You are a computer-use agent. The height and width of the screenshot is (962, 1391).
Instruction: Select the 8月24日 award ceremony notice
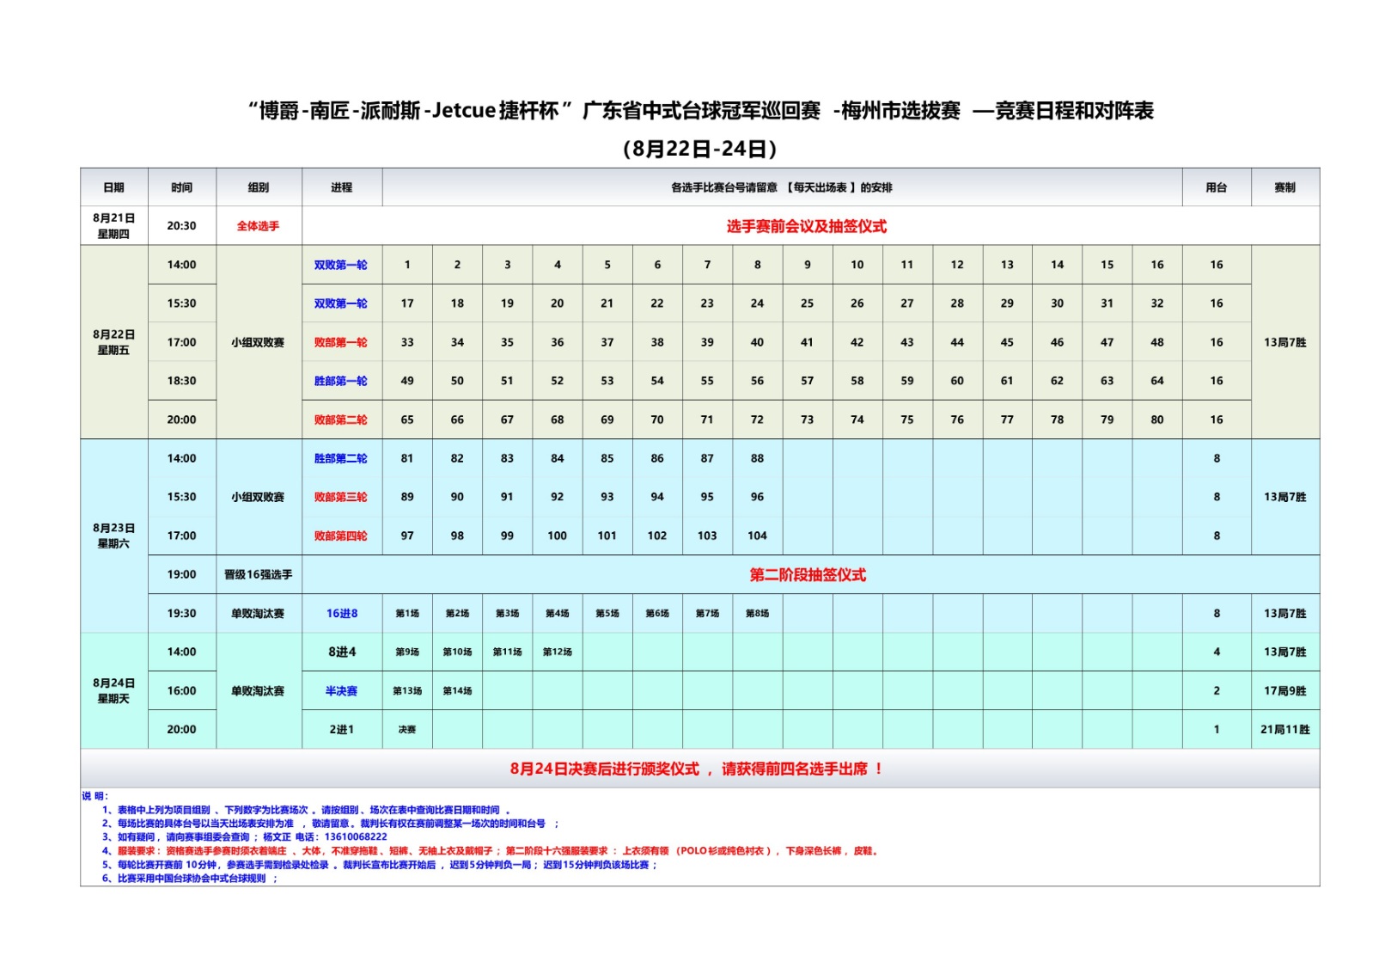pos(696,769)
